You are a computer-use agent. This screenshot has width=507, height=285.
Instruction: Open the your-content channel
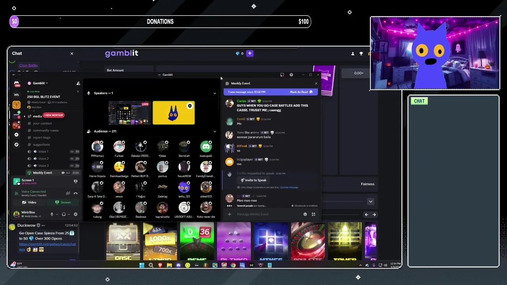[42, 123]
